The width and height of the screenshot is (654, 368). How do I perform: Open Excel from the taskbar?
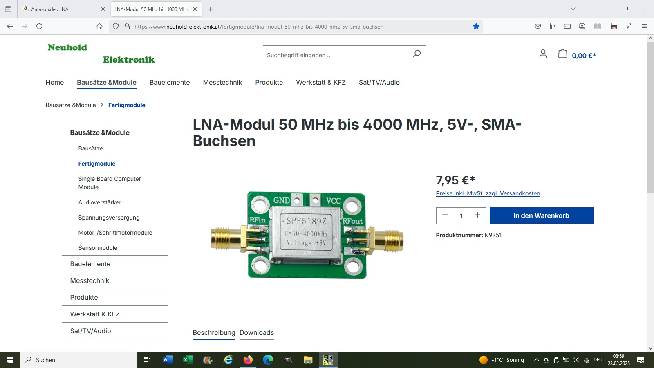tap(188, 360)
